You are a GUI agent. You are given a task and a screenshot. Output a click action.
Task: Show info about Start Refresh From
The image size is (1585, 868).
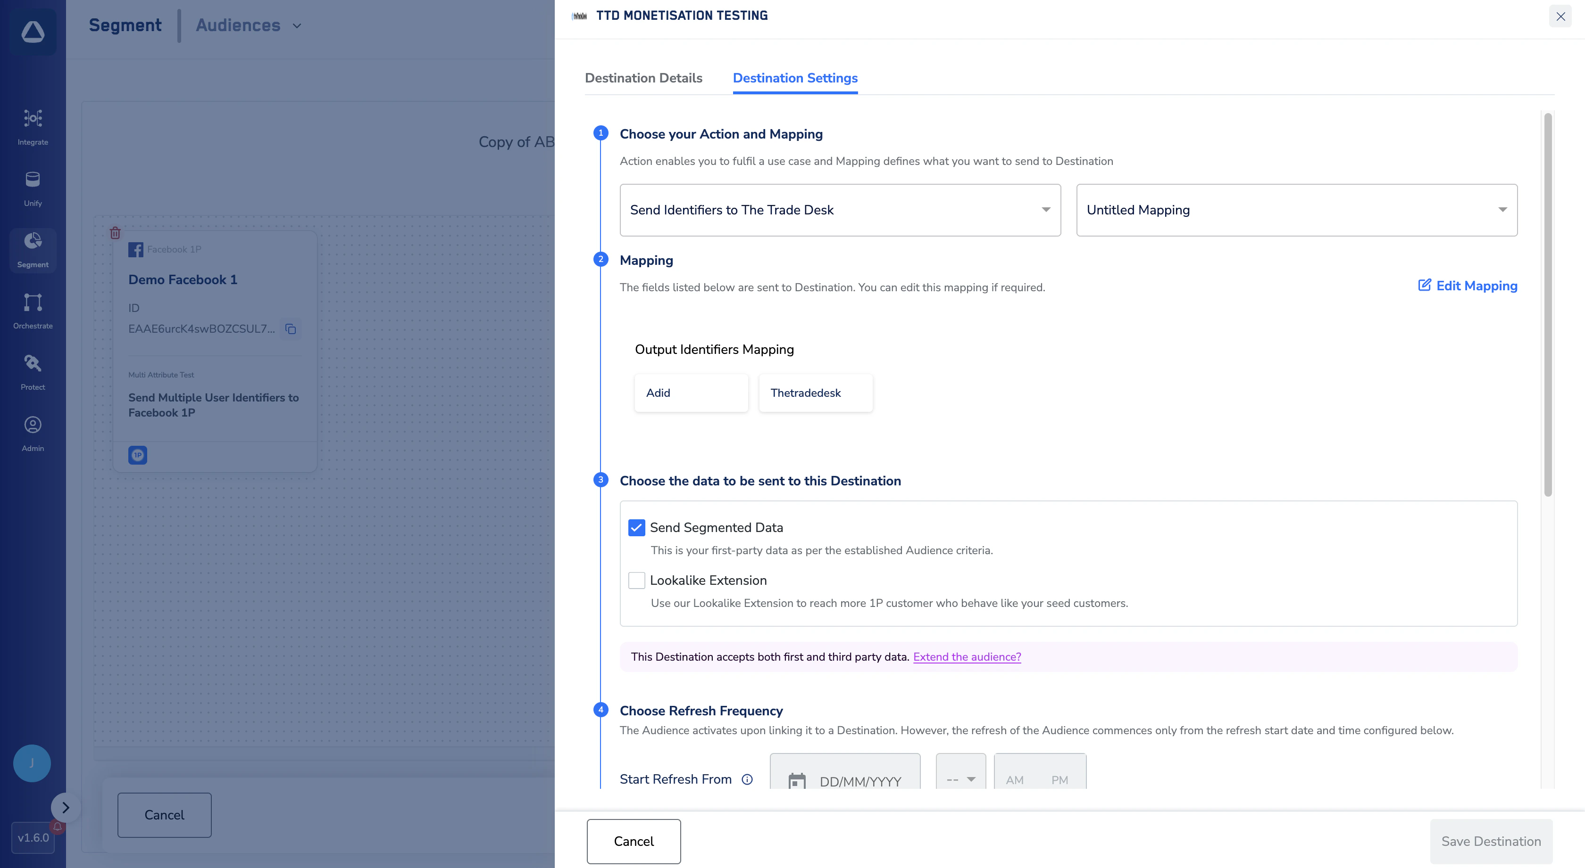pos(747,779)
